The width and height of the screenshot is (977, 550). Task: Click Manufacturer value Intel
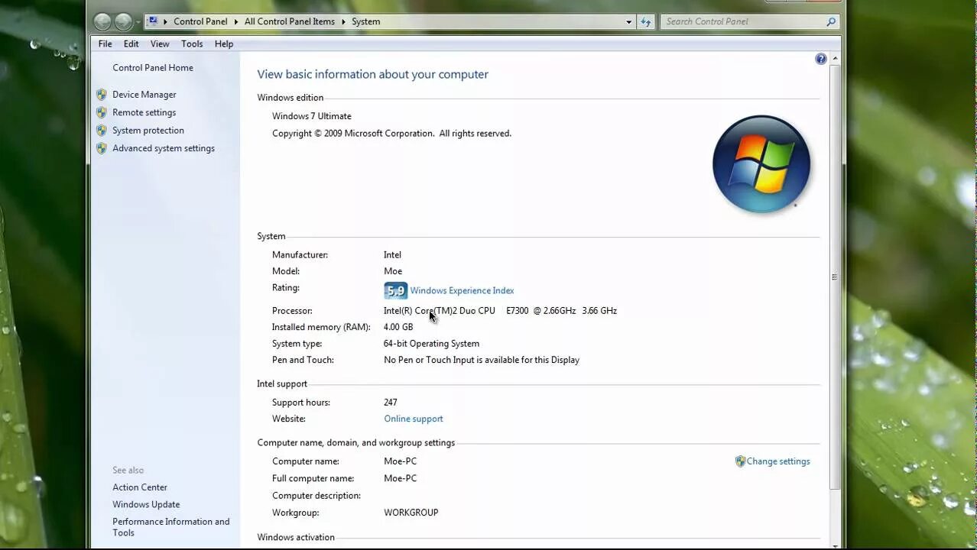click(392, 255)
